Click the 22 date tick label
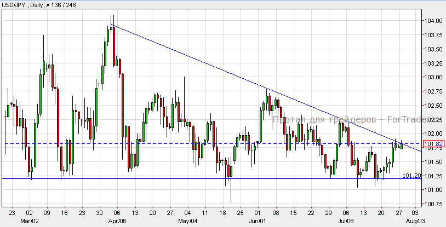Viewport: 446px width, 227px height. click(311, 213)
